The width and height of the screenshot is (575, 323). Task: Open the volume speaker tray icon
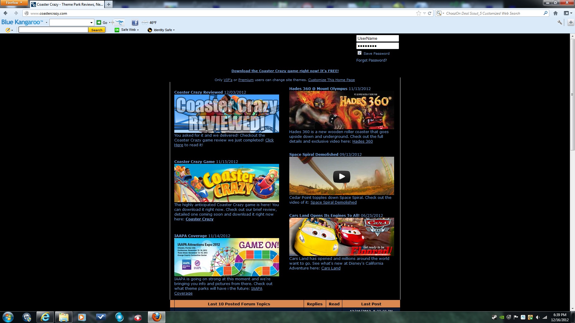[x=538, y=317]
